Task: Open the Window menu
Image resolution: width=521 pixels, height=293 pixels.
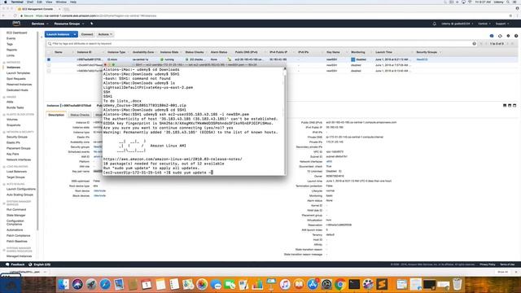Action: pos(61,2)
